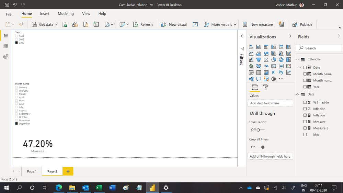Open the View ribbon tab
The image size is (343, 193).
[x=86, y=14]
